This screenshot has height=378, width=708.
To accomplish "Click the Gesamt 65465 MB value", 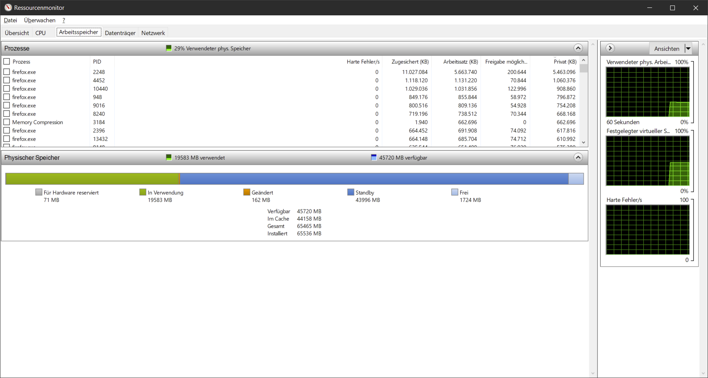I will (x=309, y=226).
